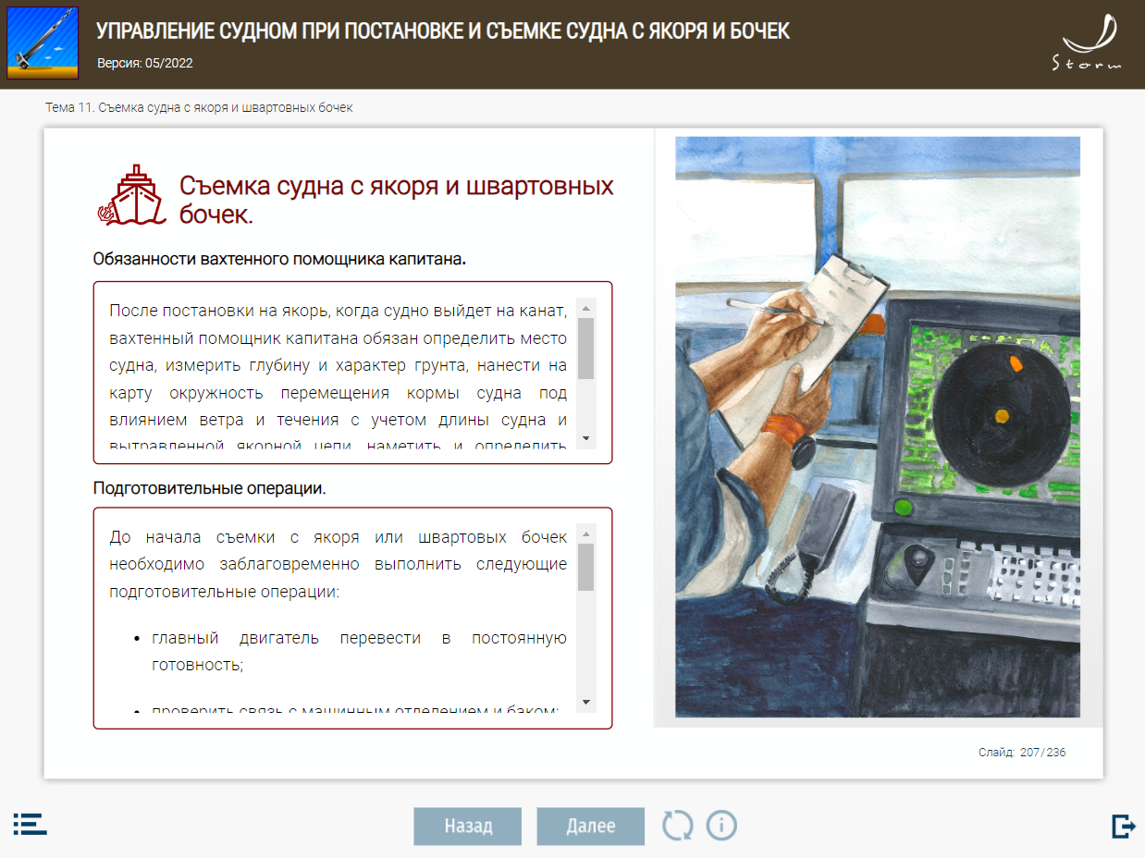1145x858 pixels.
Task: Click scrollbar thumb in preparatory operations box
Action: 585,567
